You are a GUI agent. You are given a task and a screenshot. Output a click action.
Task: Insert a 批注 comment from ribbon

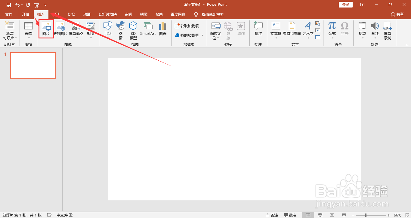(x=258, y=29)
